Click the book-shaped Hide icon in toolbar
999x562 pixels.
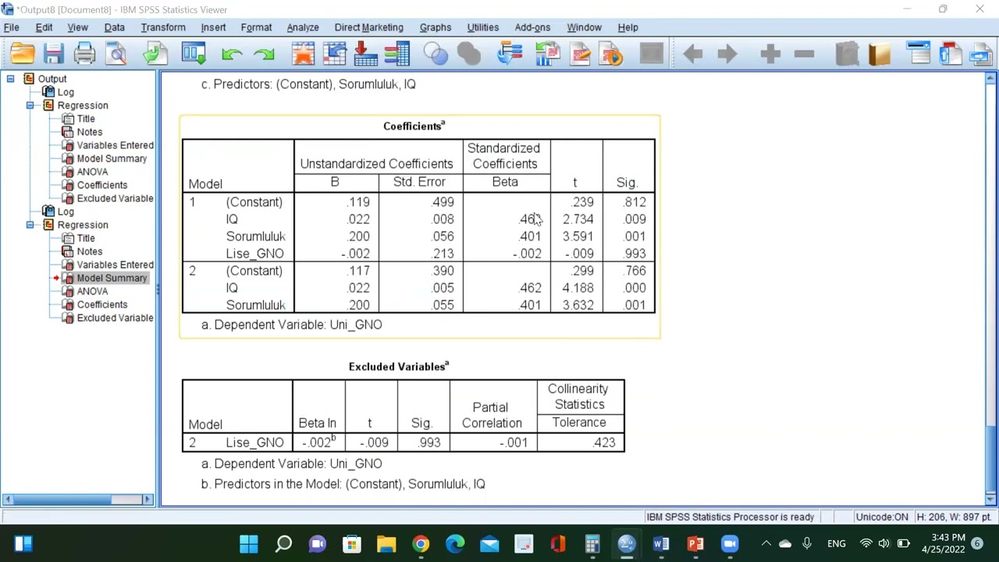pyautogui.click(x=880, y=54)
